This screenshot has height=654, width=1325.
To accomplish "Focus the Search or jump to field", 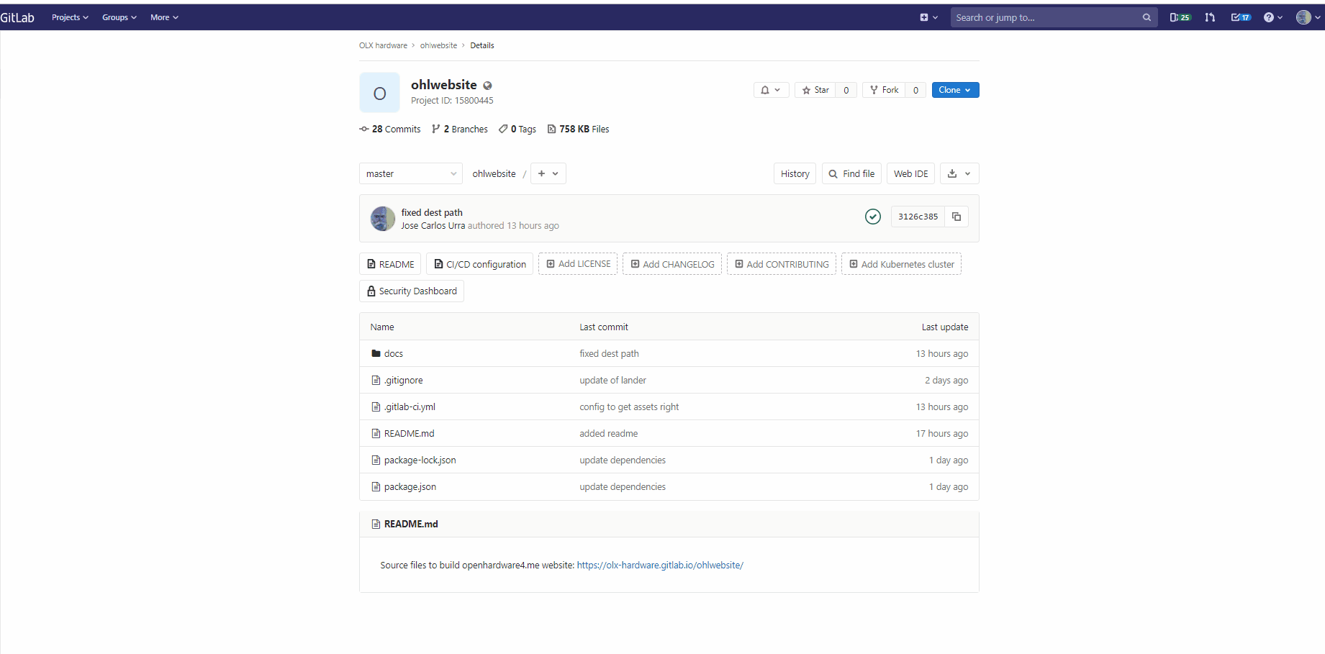I will (1054, 17).
